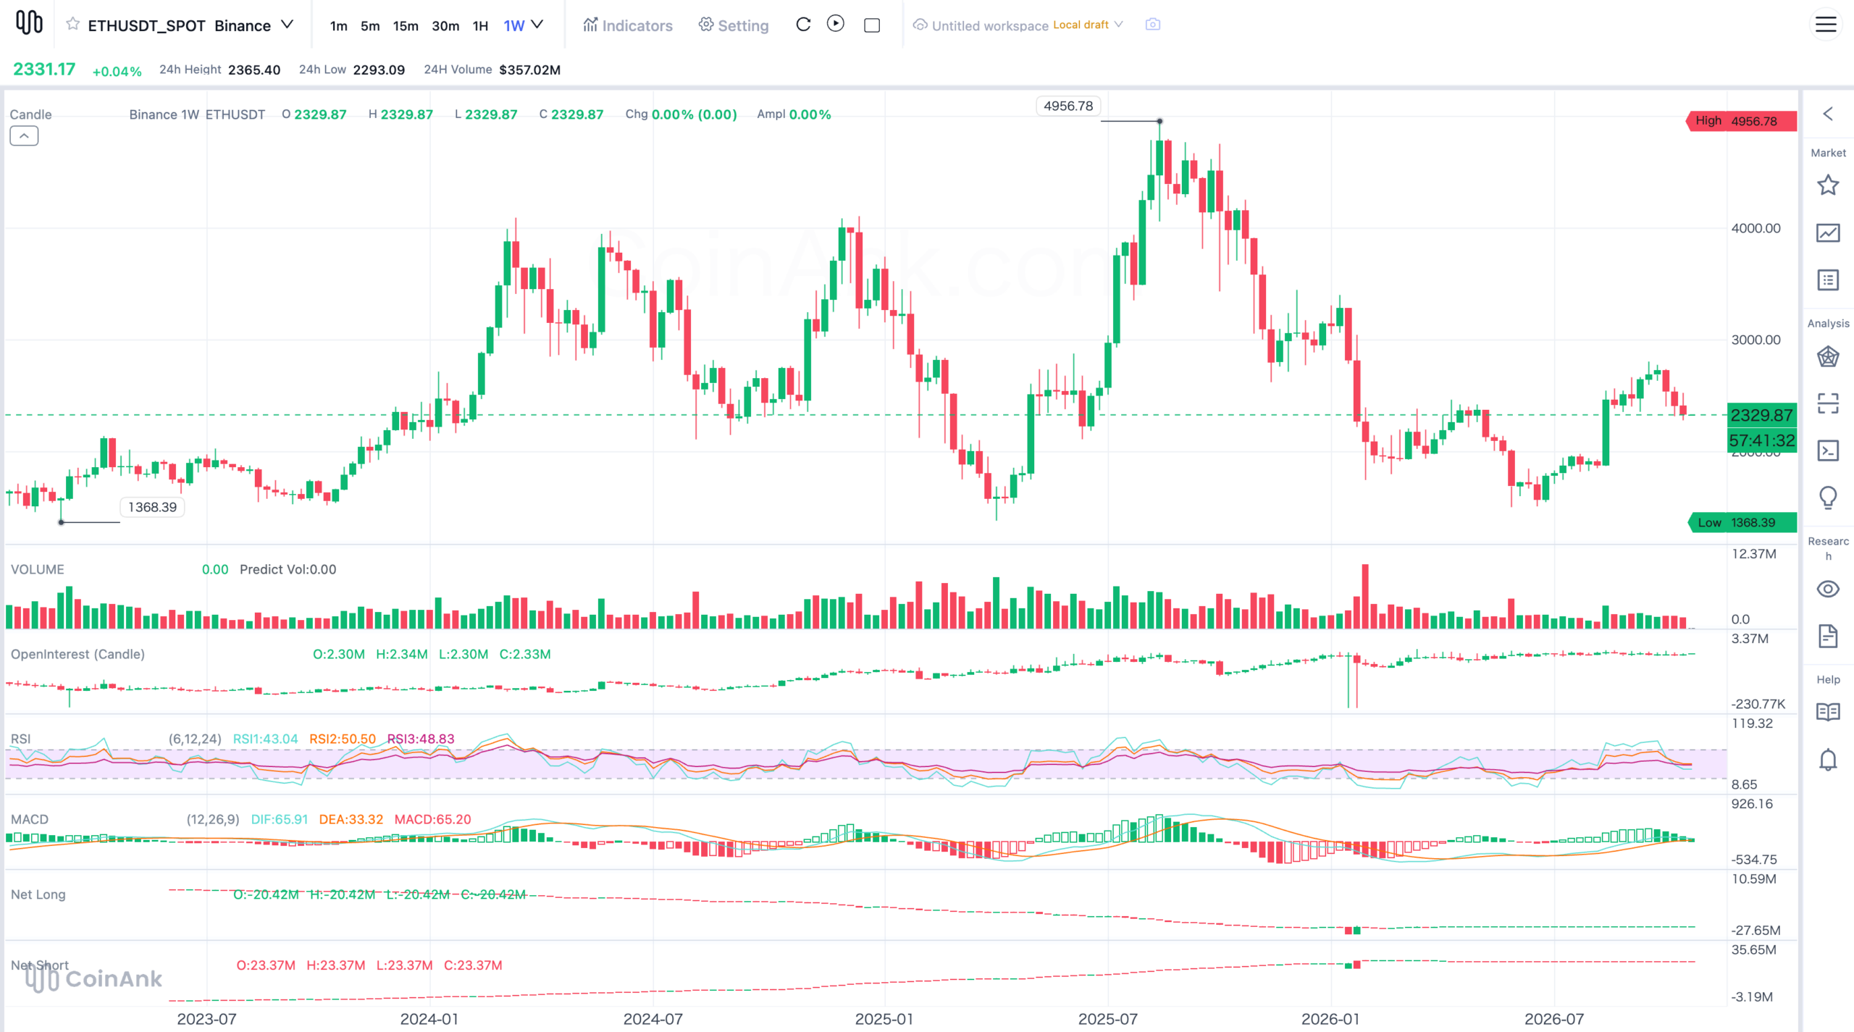
Task: Click the MACD indicator label
Action: (30, 819)
